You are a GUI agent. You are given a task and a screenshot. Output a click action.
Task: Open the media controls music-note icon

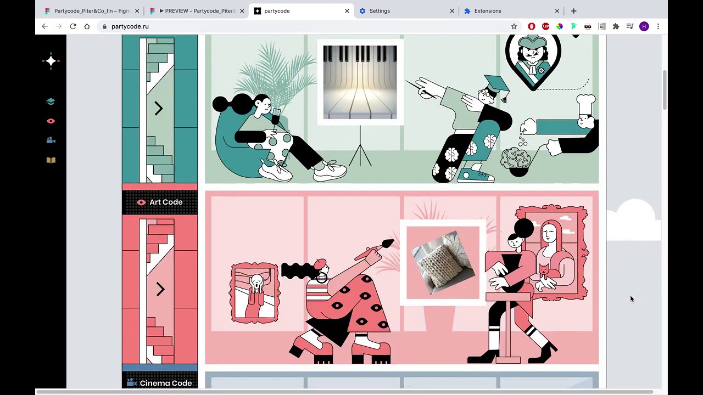(x=630, y=26)
